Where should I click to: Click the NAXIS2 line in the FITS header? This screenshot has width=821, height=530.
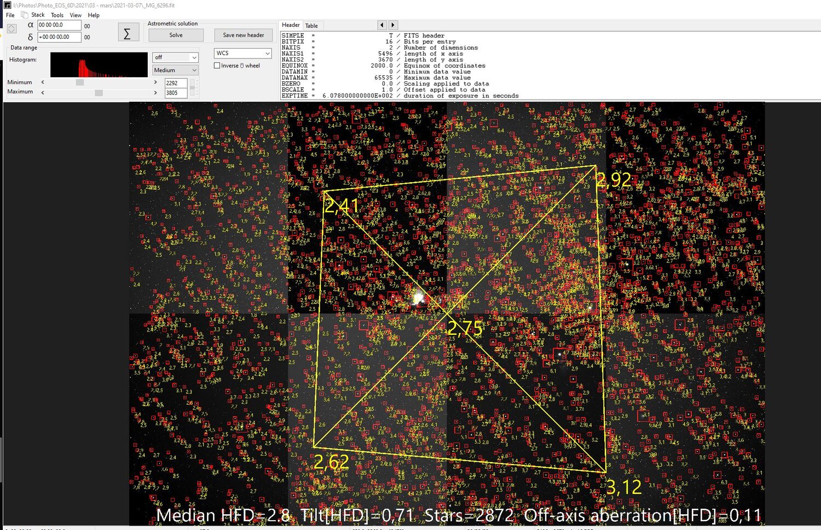[372, 60]
